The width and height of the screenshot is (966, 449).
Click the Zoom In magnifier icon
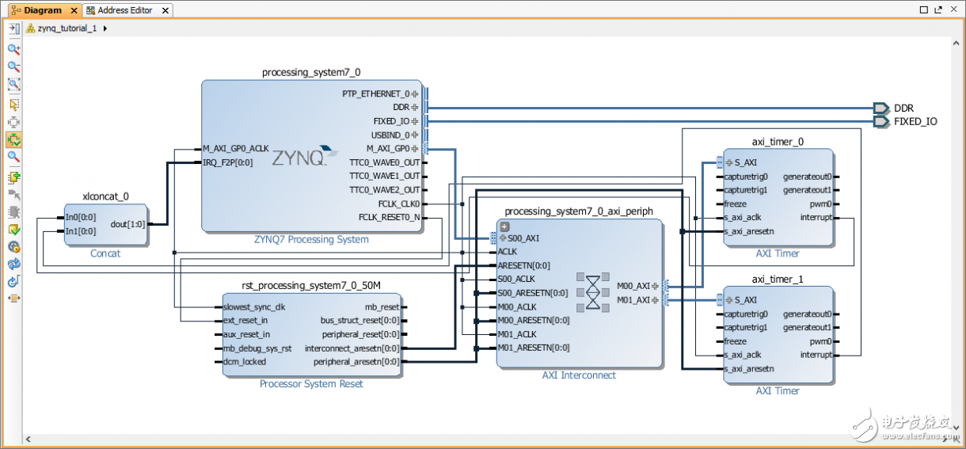pyautogui.click(x=13, y=49)
